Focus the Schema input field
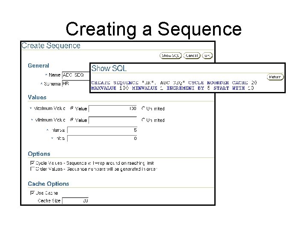Image resolution: width=308 pixels, height=231 pixels. [x=76, y=84]
